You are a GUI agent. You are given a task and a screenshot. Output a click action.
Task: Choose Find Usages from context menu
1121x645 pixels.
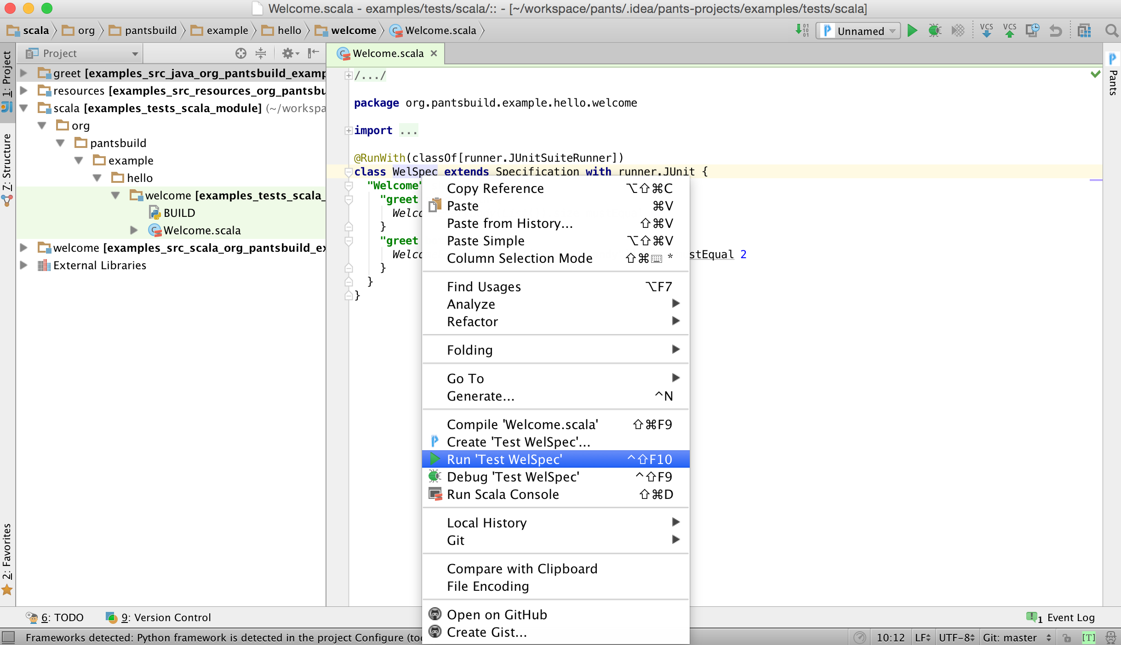click(x=484, y=287)
